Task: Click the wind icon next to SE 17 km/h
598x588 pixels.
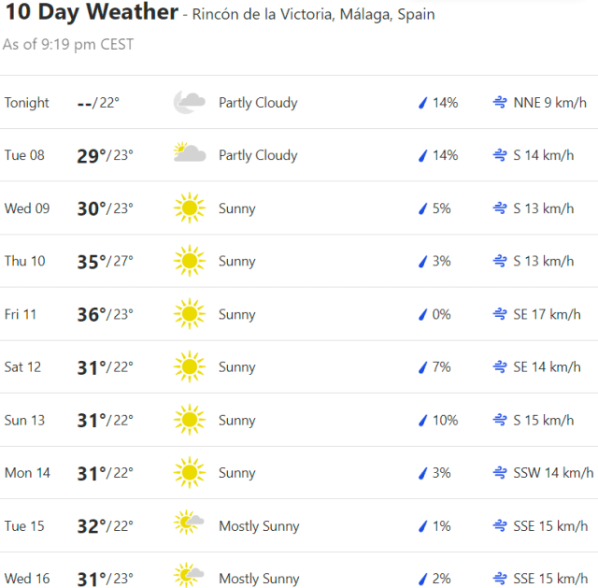Action: (500, 315)
